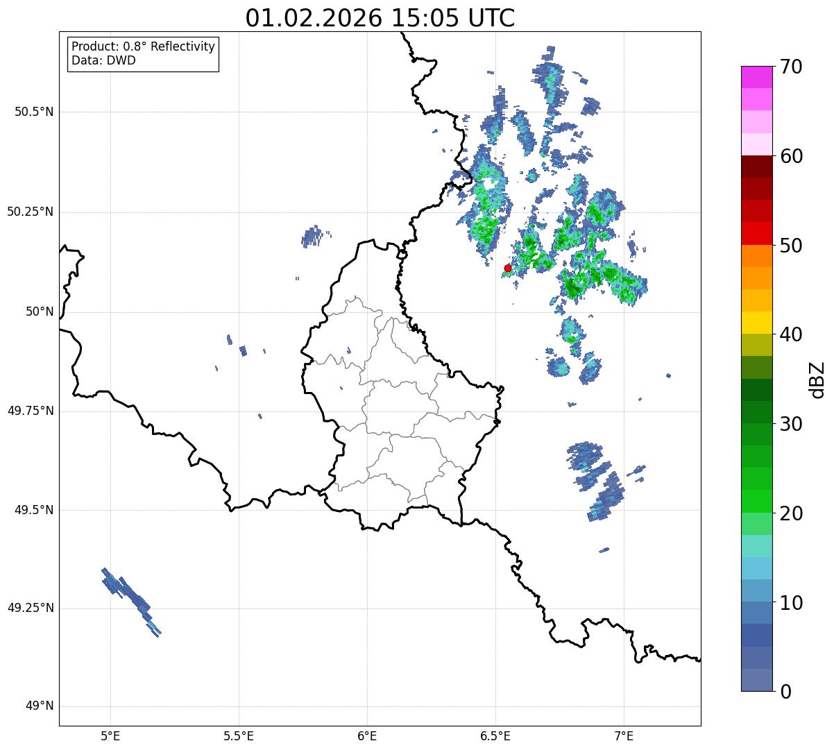Click the 50.5°N latitude label

click(34, 112)
